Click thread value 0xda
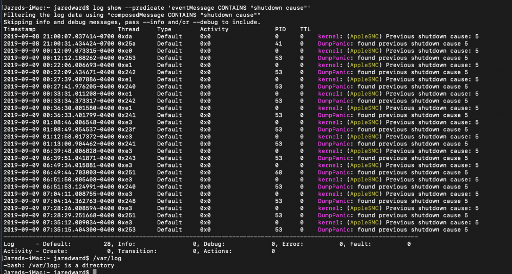The image size is (512, 274). click(125, 36)
